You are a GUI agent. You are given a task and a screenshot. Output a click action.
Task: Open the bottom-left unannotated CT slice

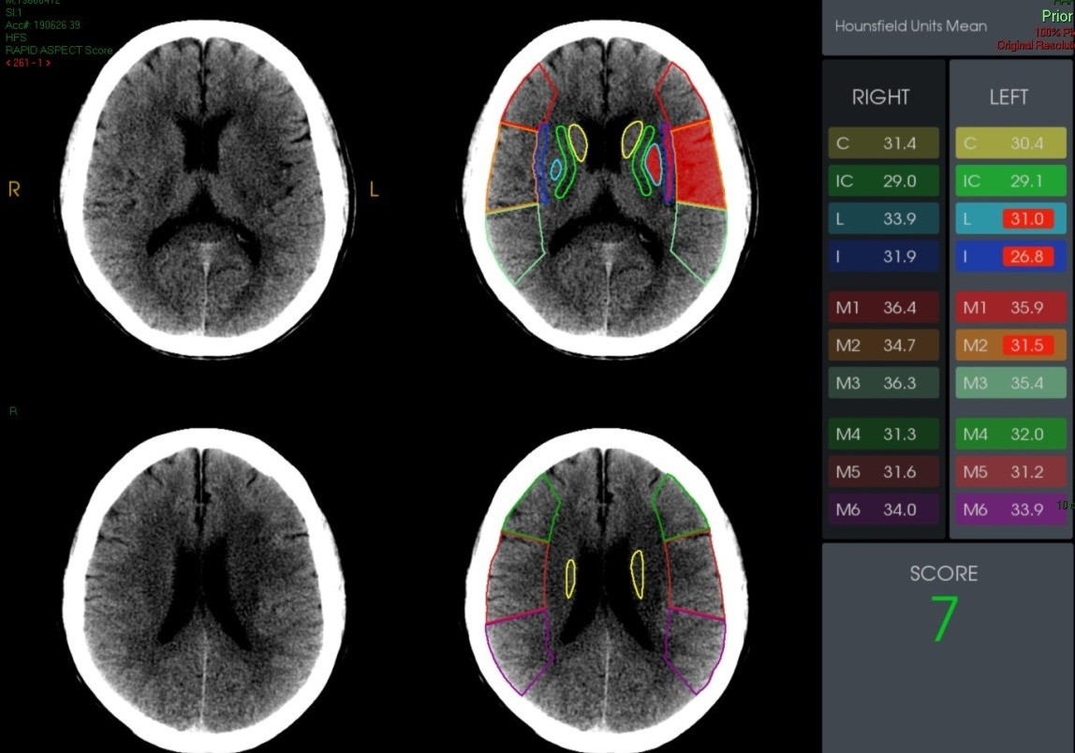[204, 585]
